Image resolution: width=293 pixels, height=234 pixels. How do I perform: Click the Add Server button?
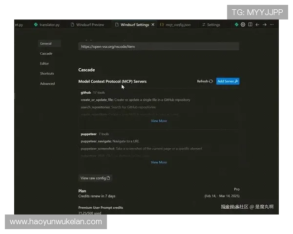coord(228,81)
